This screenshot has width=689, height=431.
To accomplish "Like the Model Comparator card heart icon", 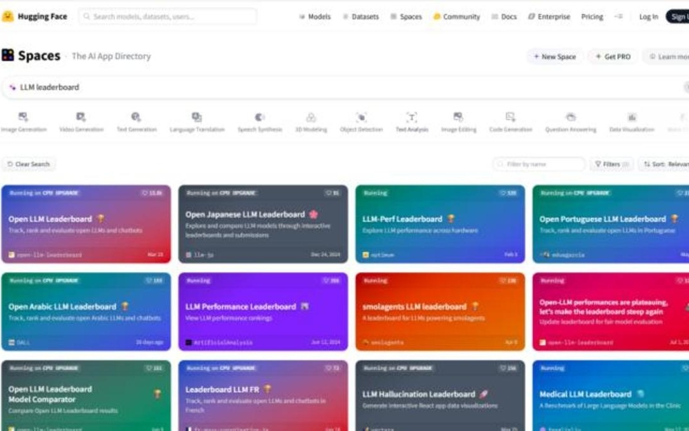I will pos(149,367).
